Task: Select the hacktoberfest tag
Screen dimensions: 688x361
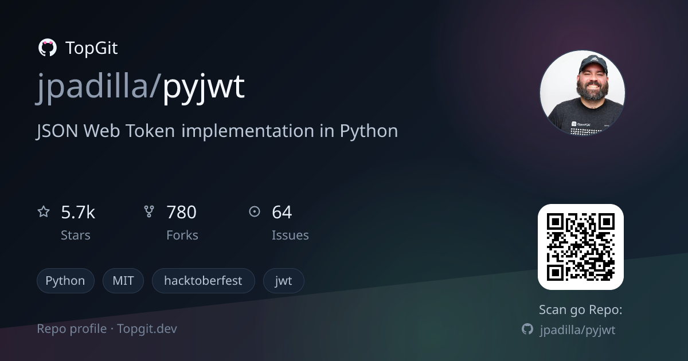Action: pyautogui.click(x=203, y=281)
